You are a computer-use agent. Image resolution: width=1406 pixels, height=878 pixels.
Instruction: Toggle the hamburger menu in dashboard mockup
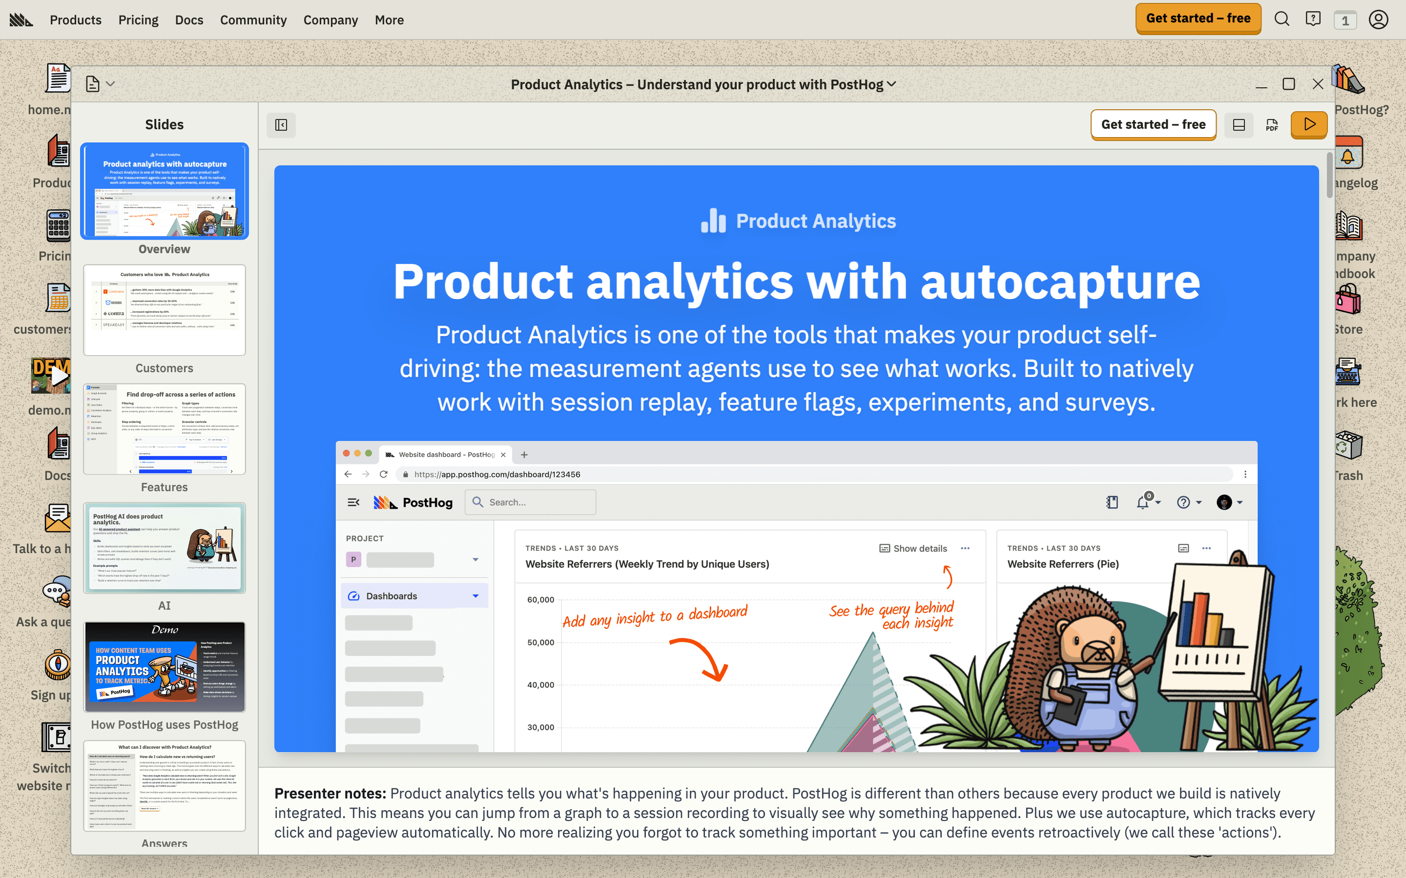(x=353, y=502)
